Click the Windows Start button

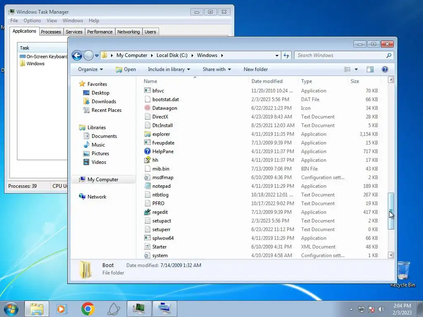pos(11,309)
